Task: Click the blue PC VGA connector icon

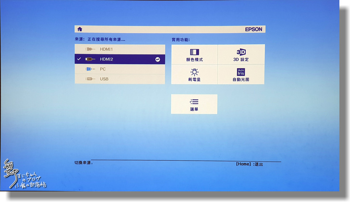Action: (x=90, y=69)
